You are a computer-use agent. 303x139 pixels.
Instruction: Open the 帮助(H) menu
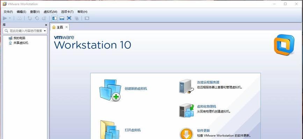tap(82, 12)
